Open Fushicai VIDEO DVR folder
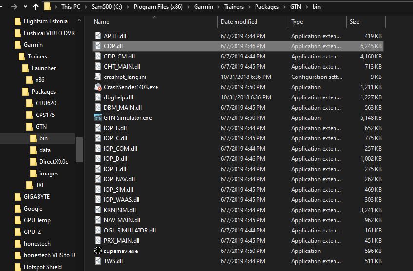Screen dimensions: 413x271 click(x=49, y=33)
